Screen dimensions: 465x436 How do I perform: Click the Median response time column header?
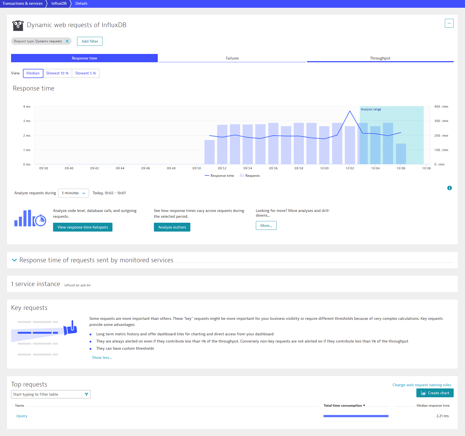(433, 406)
